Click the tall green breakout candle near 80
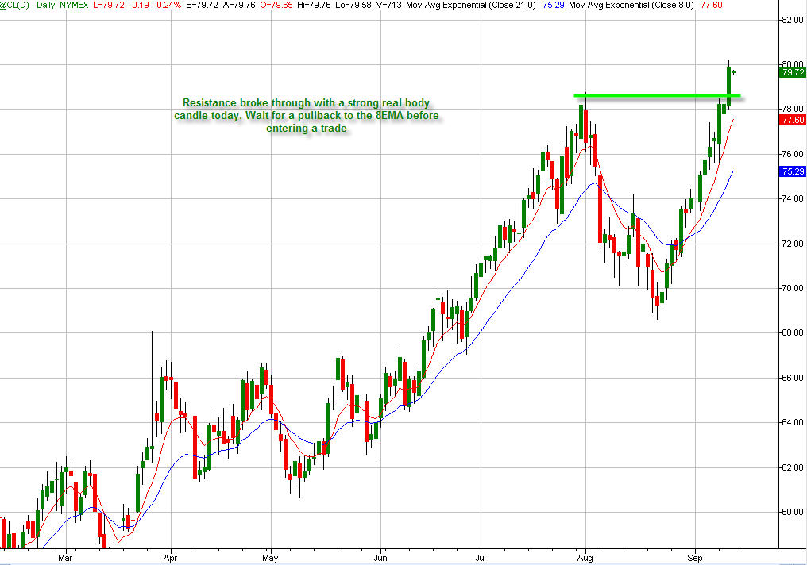This screenshot has width=807, height=565. point(729,86)
